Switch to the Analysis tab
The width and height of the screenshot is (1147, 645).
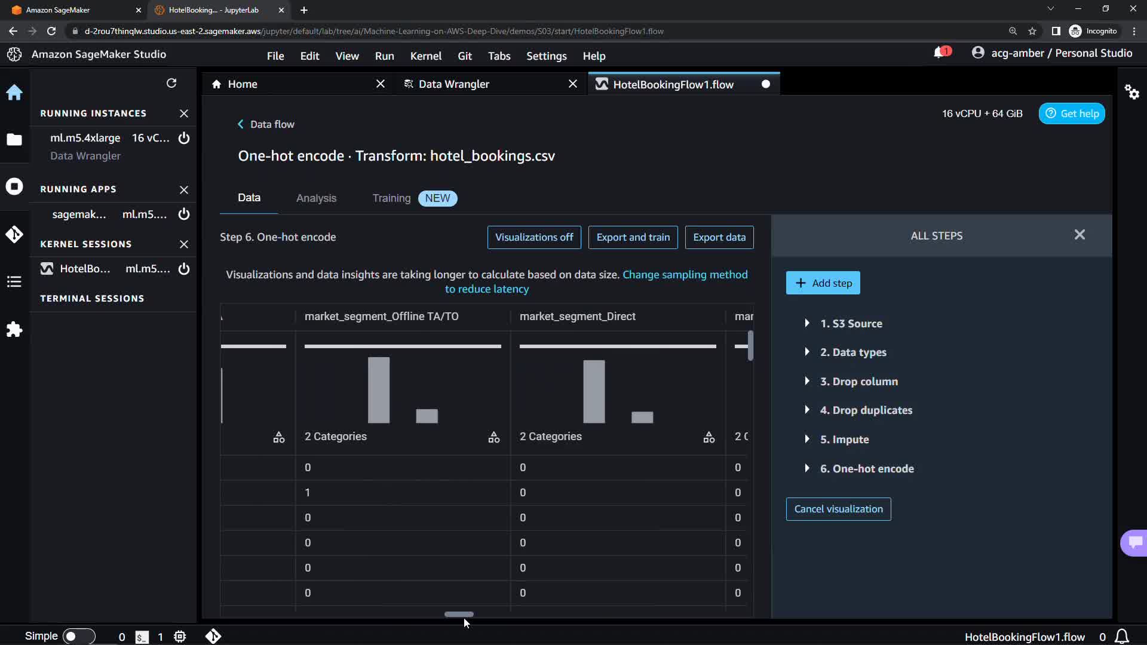[x=316, y=198]
